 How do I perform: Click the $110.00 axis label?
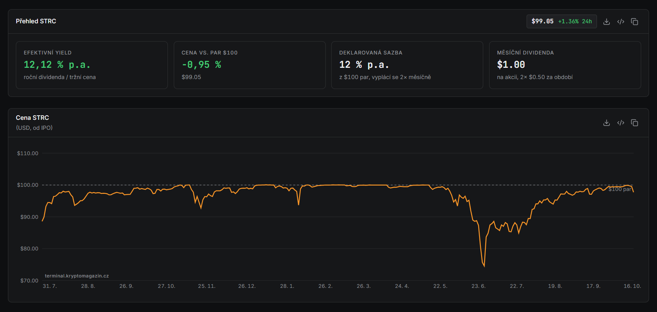(x=27, y=154)
